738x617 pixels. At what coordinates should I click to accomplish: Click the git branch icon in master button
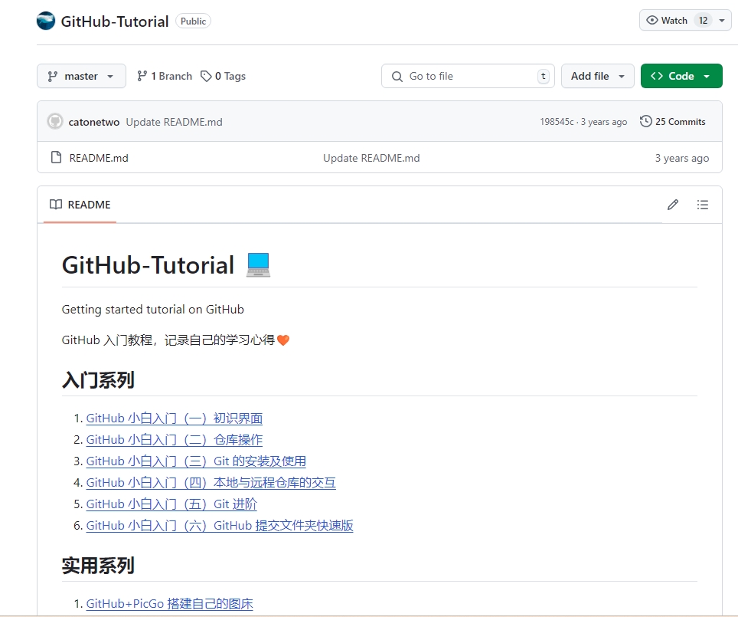click(x=53, y=77)
